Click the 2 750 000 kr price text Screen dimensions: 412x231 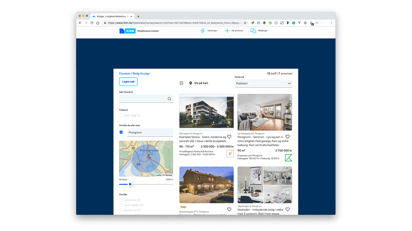click(x=283, y=150)
